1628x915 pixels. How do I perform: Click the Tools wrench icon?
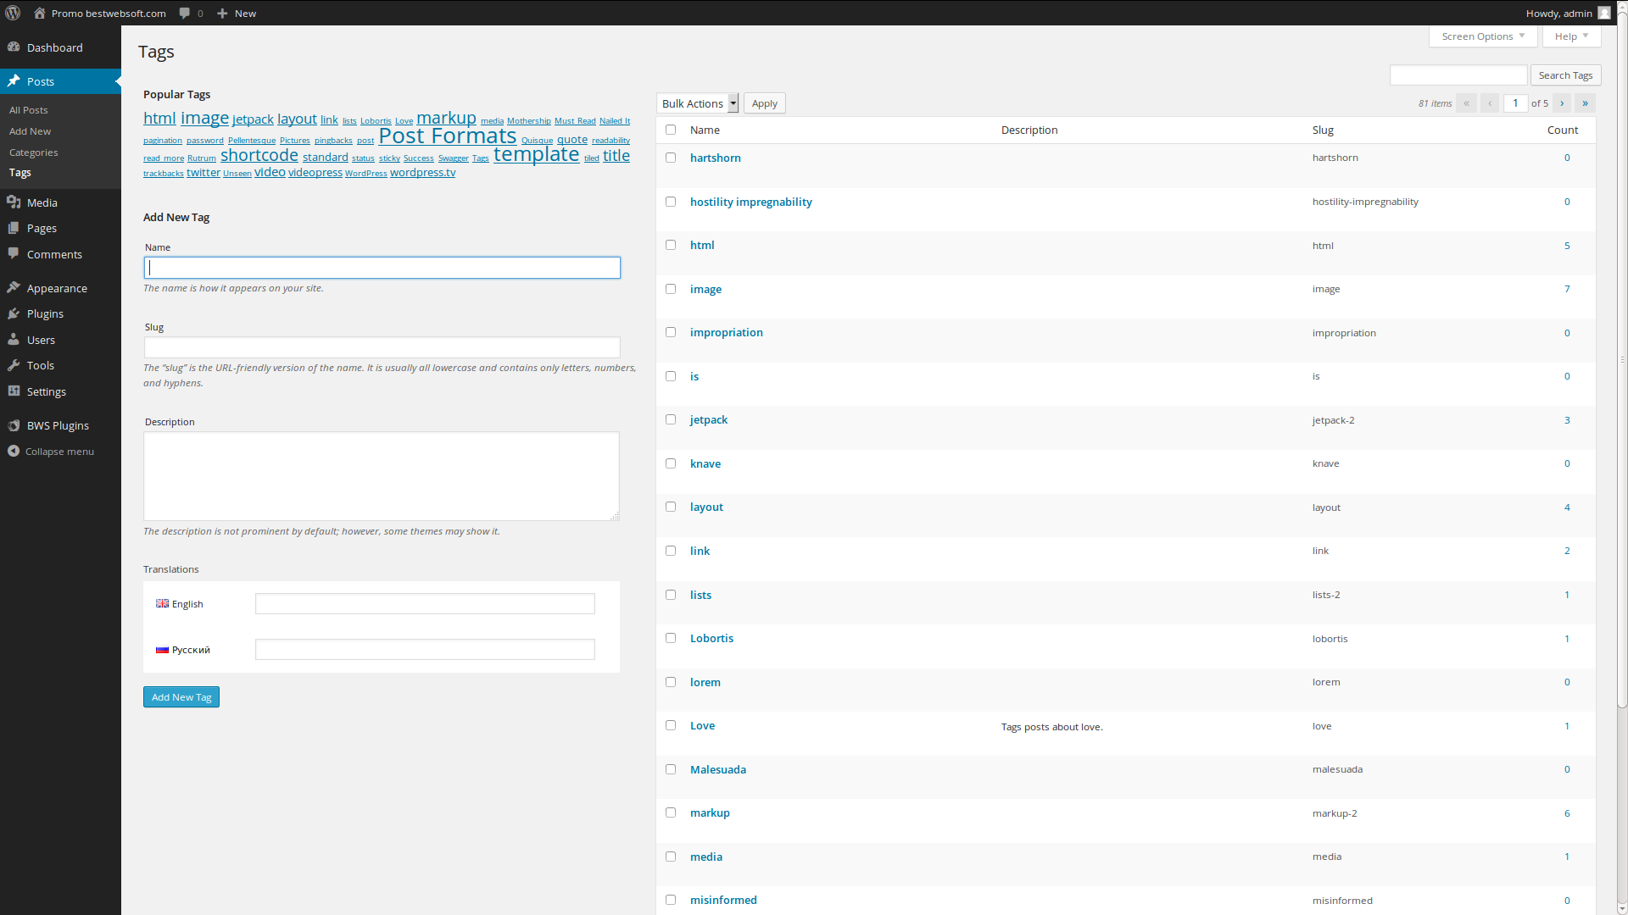click(x=14, y=365)
